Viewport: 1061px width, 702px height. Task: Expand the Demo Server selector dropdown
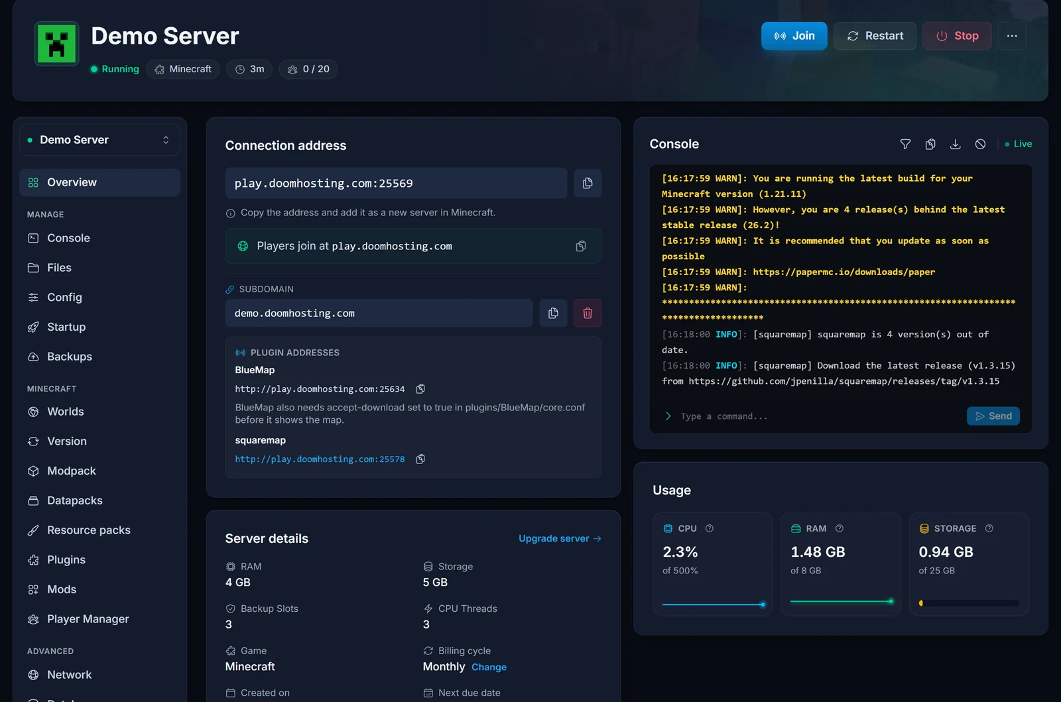(99, 140)
